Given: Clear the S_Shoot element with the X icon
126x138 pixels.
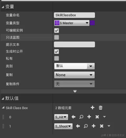Looking at the screenshot, I should (102, 126).
